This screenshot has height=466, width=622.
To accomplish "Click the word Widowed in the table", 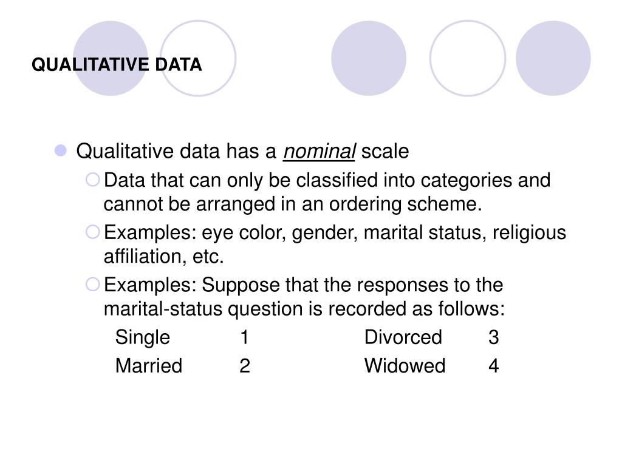I will (x=405, y=366).
